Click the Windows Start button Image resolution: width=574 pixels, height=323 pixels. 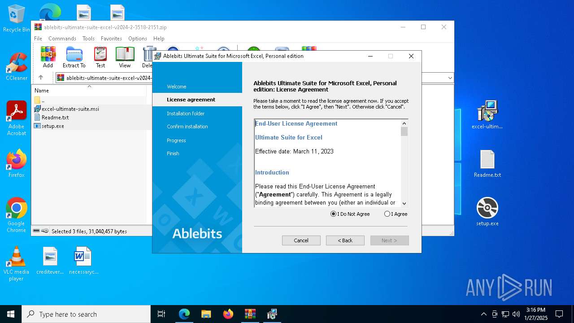pyautogui.click(x=11, y=314)
